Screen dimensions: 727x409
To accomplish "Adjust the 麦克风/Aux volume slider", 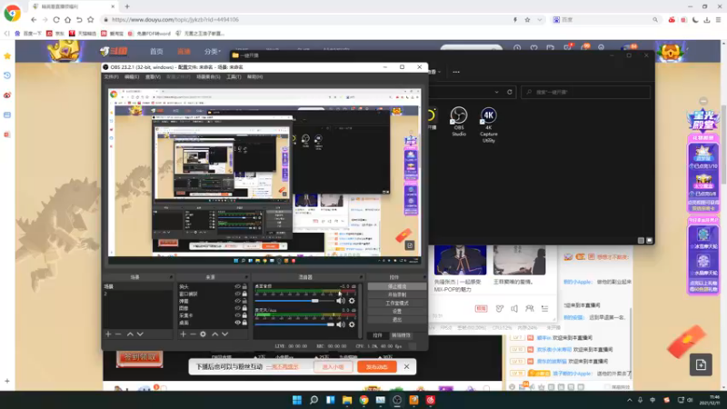I will pyautogui.click(x=294, y=324).
